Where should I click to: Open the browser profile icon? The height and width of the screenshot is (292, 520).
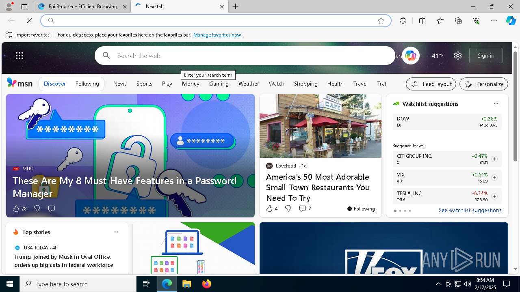pos(9,6)
